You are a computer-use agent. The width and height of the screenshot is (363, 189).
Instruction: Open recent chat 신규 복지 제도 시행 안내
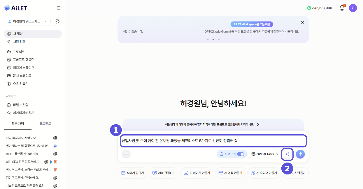click(x=31, y=138)
